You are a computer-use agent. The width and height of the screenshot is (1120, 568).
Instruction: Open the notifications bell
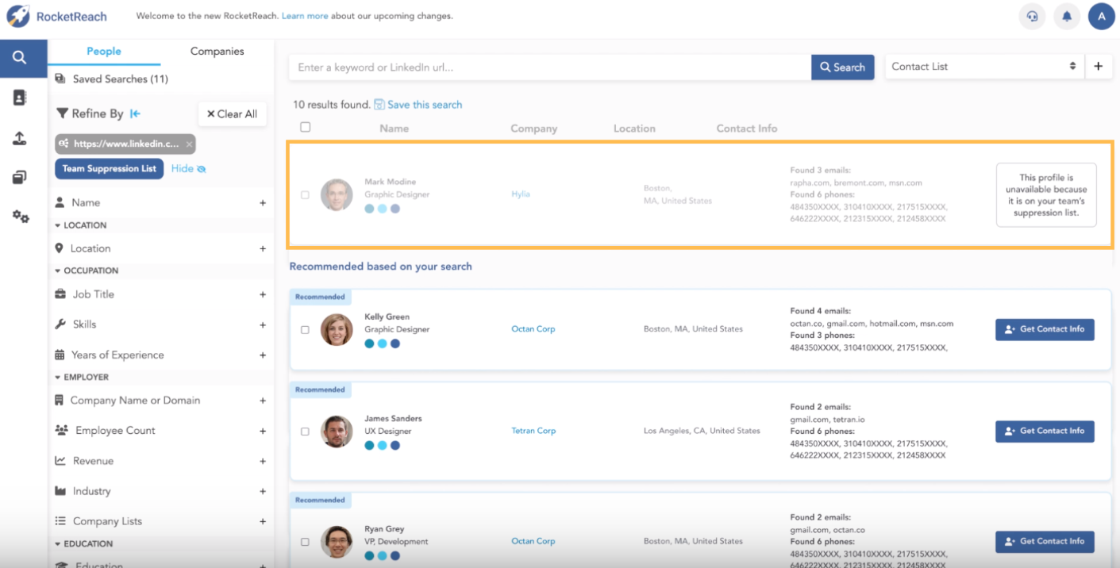coord(1067,16)
